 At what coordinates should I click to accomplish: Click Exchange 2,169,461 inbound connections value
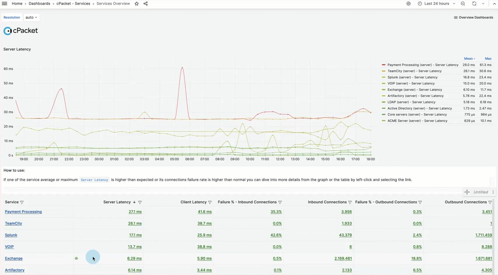[x=343, y=258]
